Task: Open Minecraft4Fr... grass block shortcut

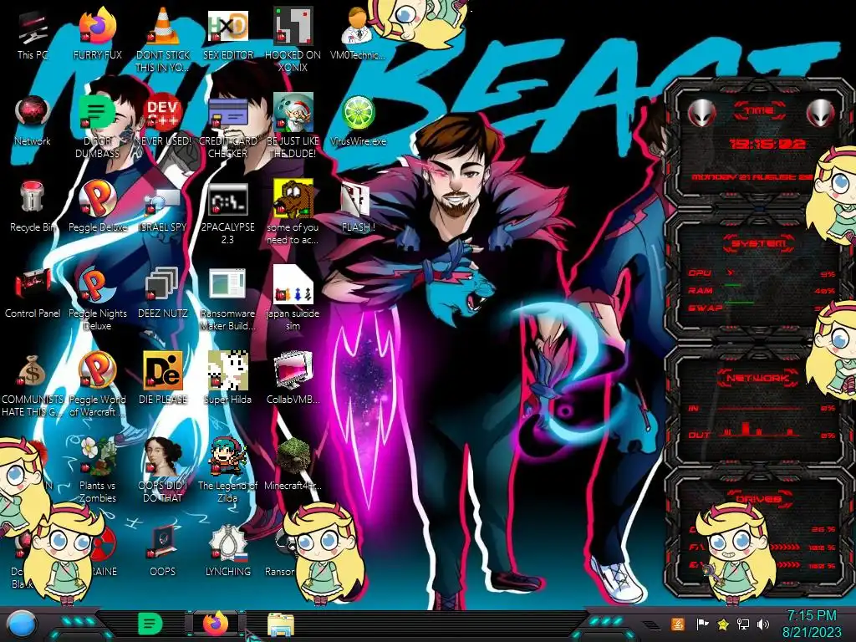Action: pyautogui.click(x=293, y=465)
